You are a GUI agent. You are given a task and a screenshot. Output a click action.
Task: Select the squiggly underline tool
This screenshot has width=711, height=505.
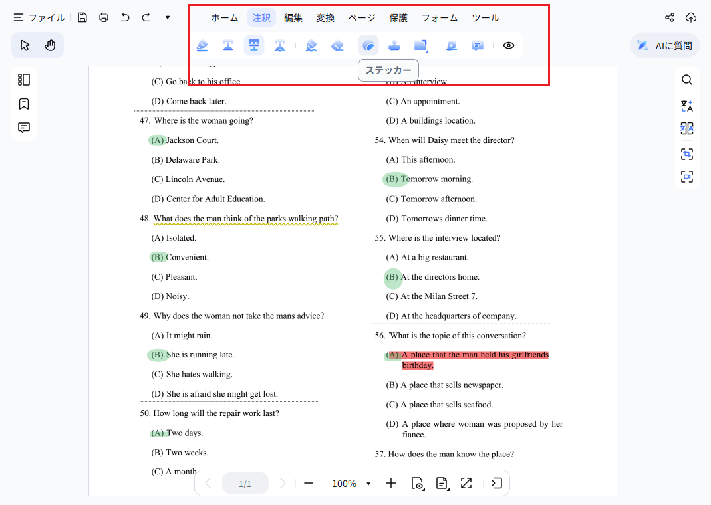click(x=280, y=45)
